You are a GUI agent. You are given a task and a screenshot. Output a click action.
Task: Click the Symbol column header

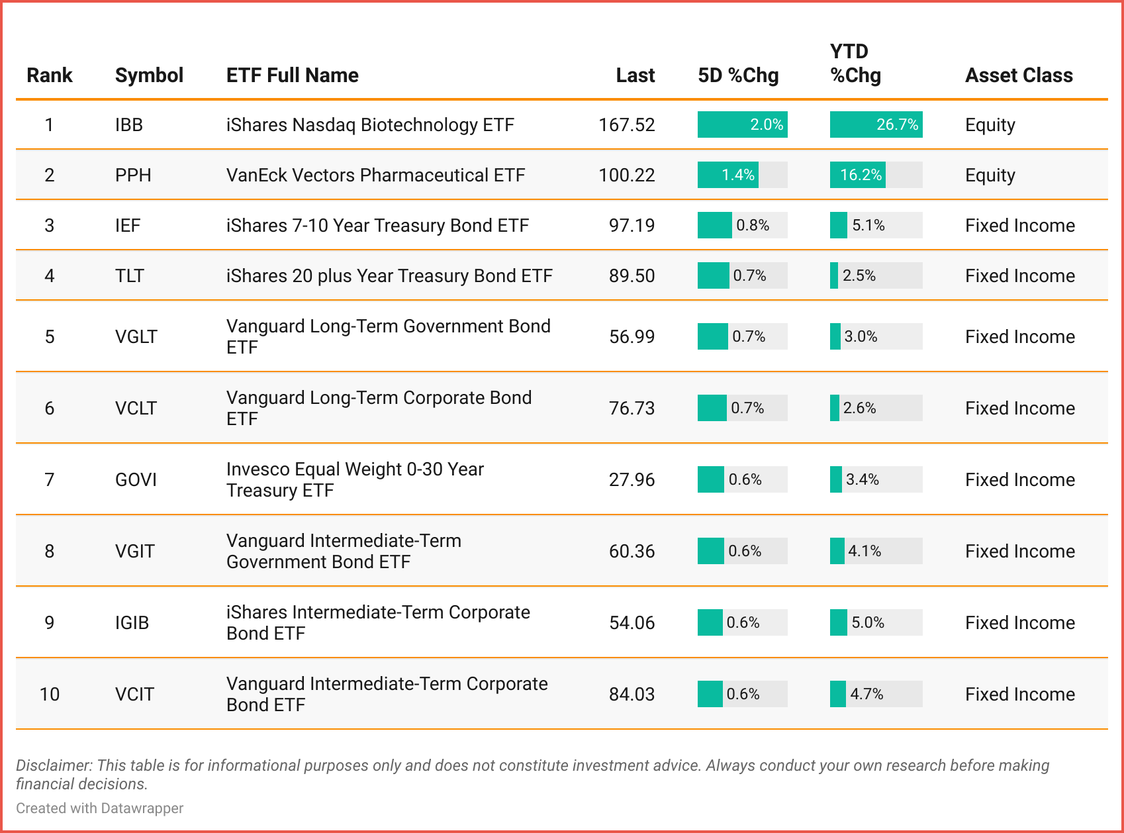[x=149, y=75]
